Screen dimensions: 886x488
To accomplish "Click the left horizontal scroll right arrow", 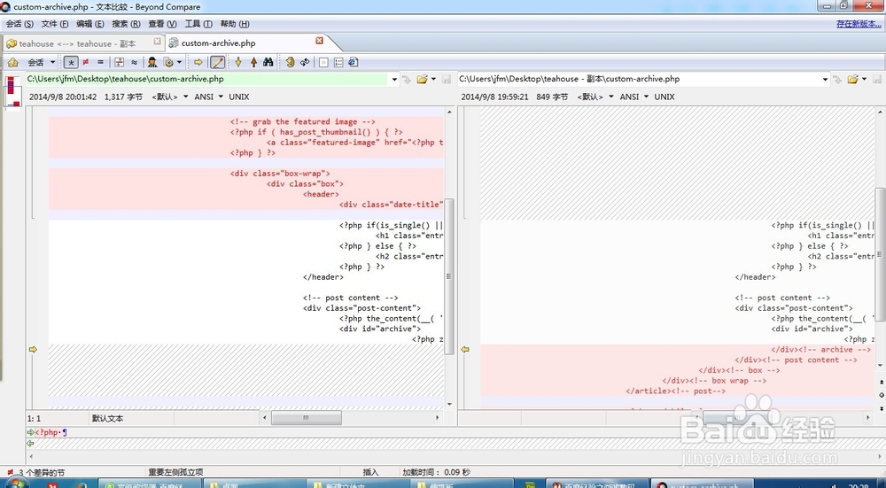I will click(438, 417).
